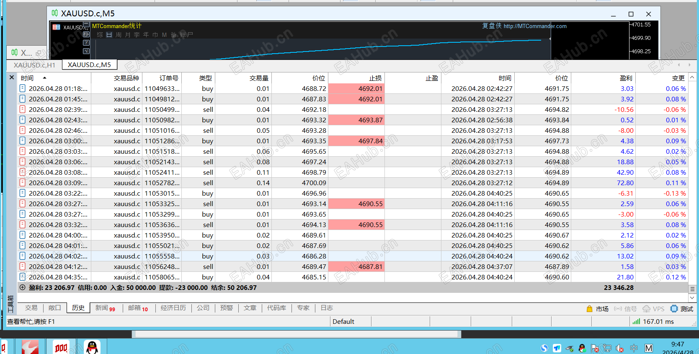Sort history by 订单号 ticket column

coord(162,78)
